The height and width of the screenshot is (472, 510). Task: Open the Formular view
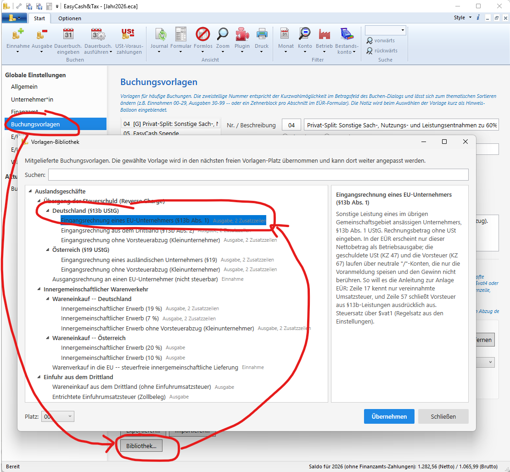(181, 40)
